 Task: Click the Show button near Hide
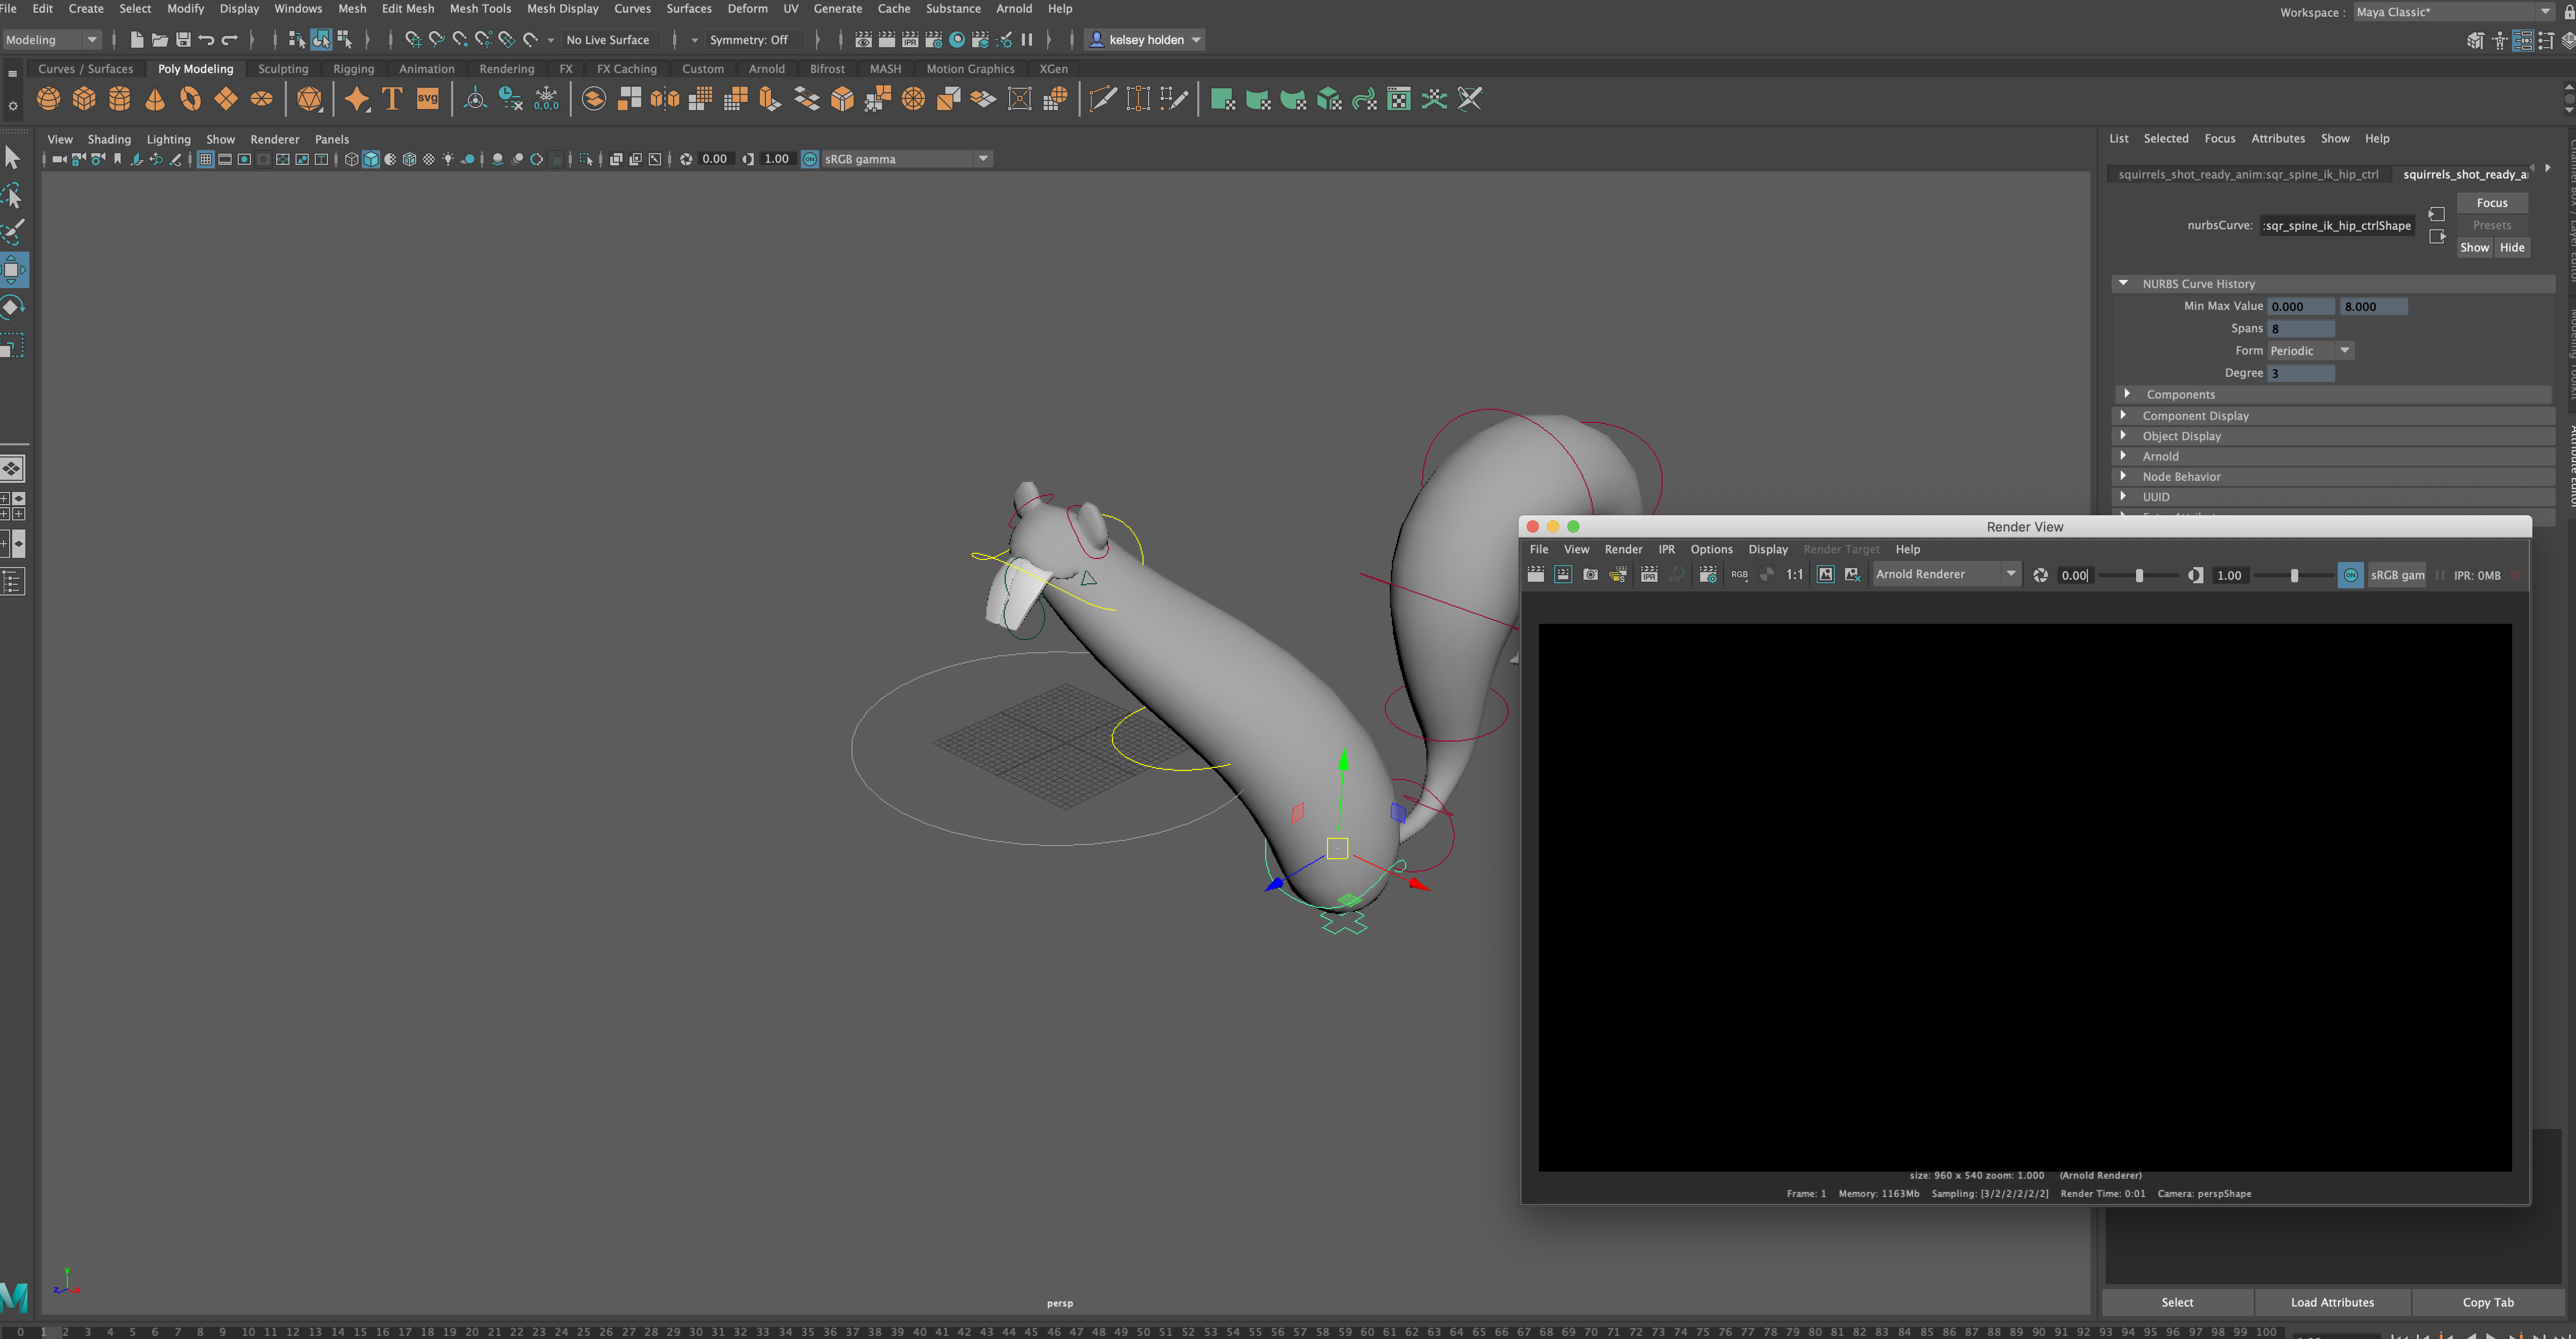[2475, 247]
